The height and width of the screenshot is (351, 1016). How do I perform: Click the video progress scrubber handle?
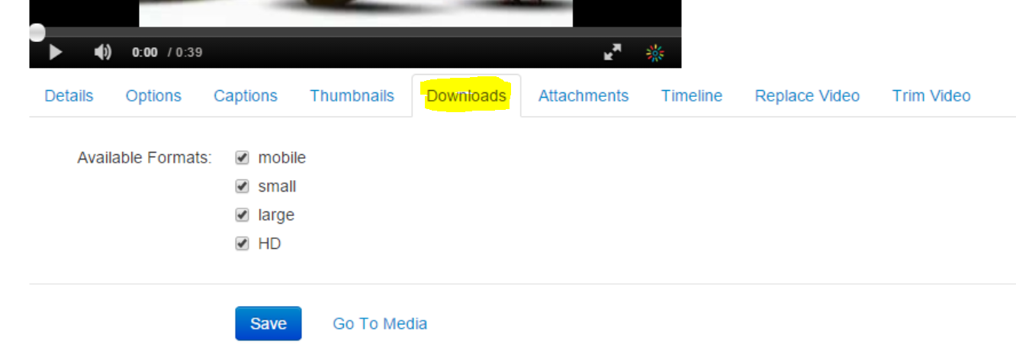pyautogui.click(x=37, y=32)
